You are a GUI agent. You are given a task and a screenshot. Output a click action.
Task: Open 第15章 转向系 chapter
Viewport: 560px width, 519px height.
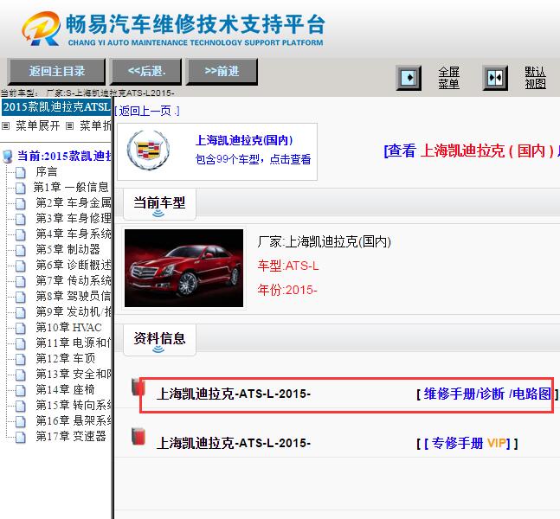(x=74, y=405)
